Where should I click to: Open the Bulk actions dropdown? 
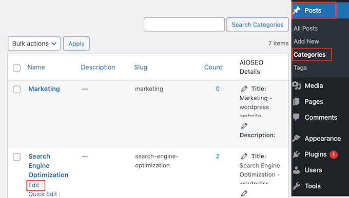tap(34, 43)
